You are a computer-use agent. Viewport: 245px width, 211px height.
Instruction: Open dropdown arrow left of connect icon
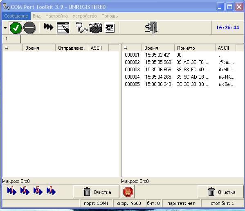point(5,28)
